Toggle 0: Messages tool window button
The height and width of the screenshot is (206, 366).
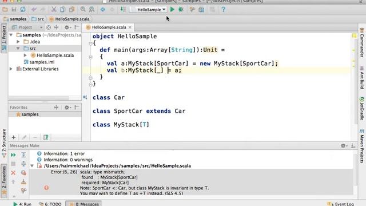pos(83,204)
